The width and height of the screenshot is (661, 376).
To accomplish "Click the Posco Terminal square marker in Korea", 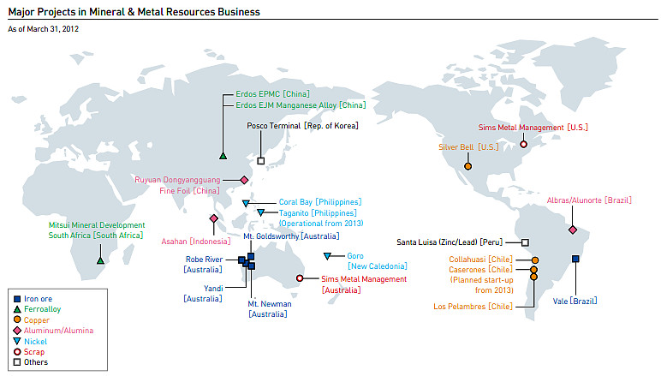I will (x=261, y=161).
